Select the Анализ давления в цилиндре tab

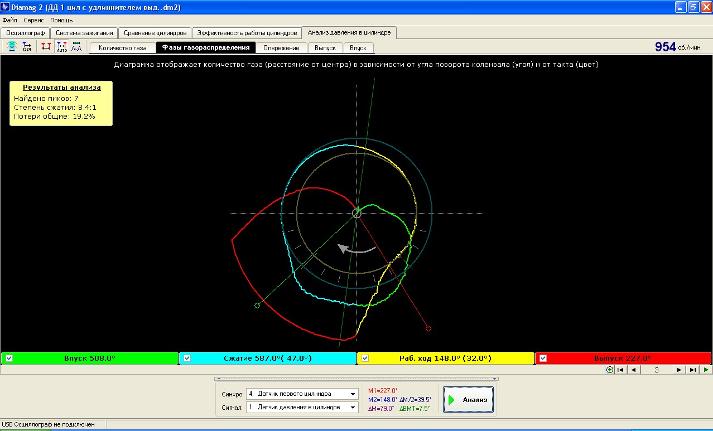349,32
